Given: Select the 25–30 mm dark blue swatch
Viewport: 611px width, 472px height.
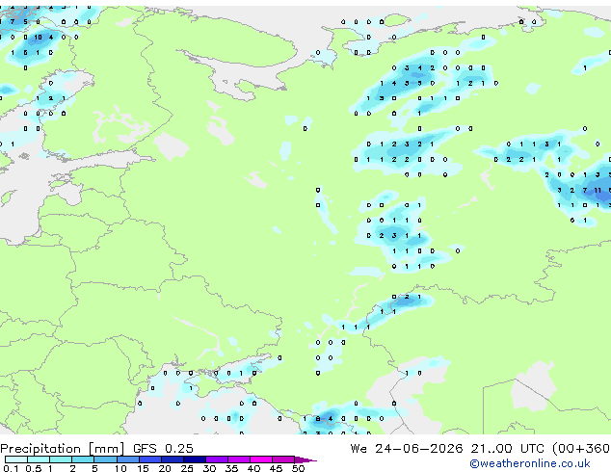Looking at the screenshot, I should coord(194,459).
